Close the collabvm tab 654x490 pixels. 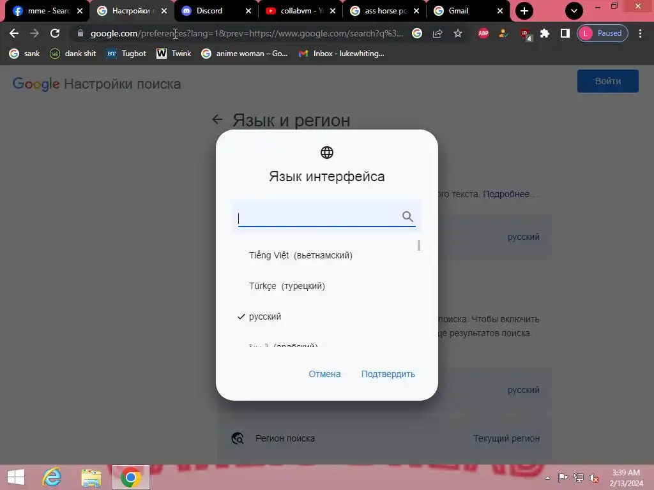332,11
